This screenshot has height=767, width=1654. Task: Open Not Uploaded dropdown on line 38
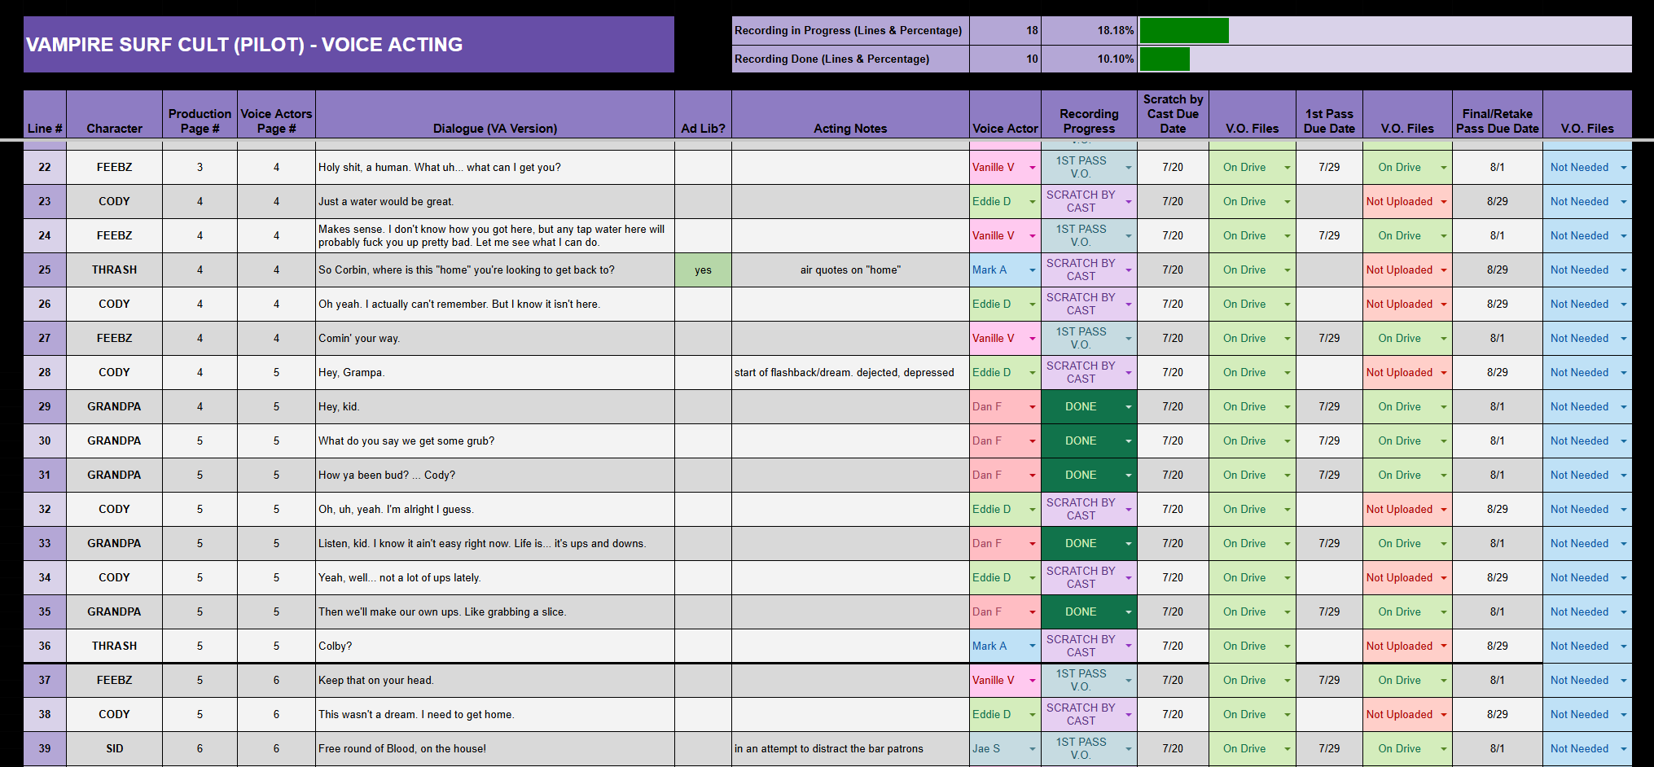point(1444,715)
